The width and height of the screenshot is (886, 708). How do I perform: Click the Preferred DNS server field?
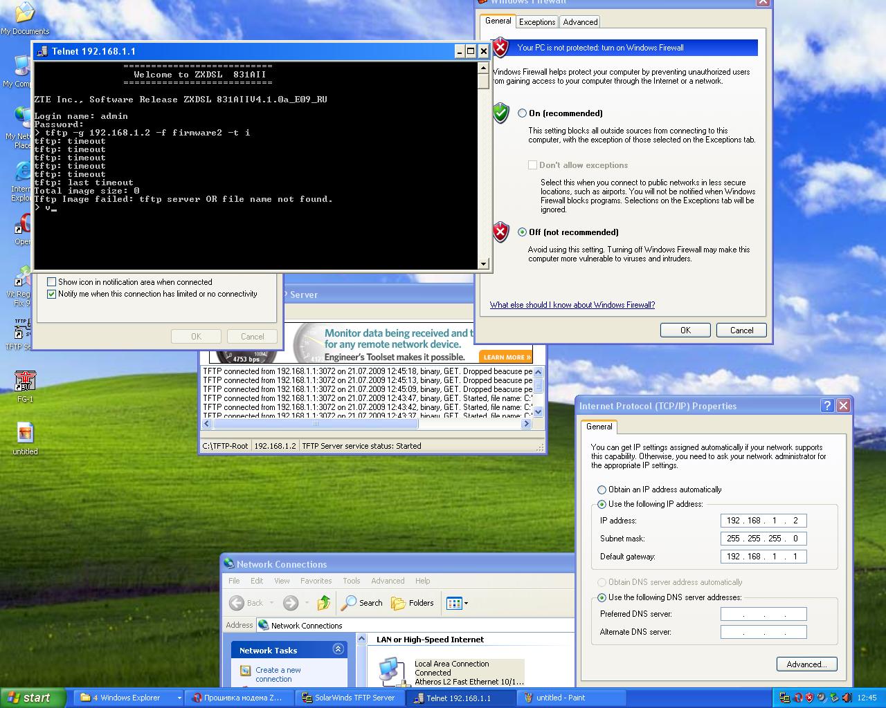763,614
